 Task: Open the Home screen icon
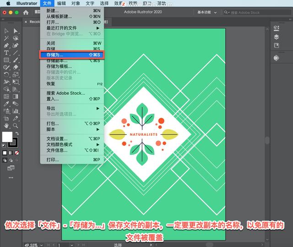tap(25, 12)
